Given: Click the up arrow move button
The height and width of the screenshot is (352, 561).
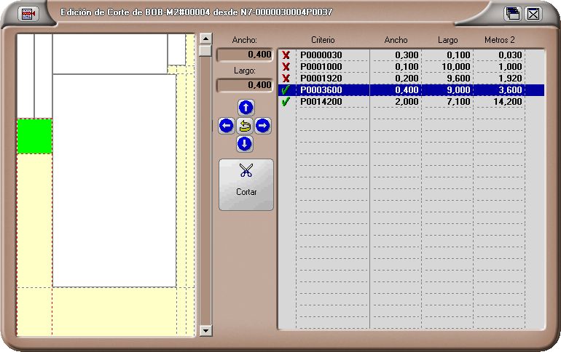Looking at the screenshot, I should click(246, 108).
